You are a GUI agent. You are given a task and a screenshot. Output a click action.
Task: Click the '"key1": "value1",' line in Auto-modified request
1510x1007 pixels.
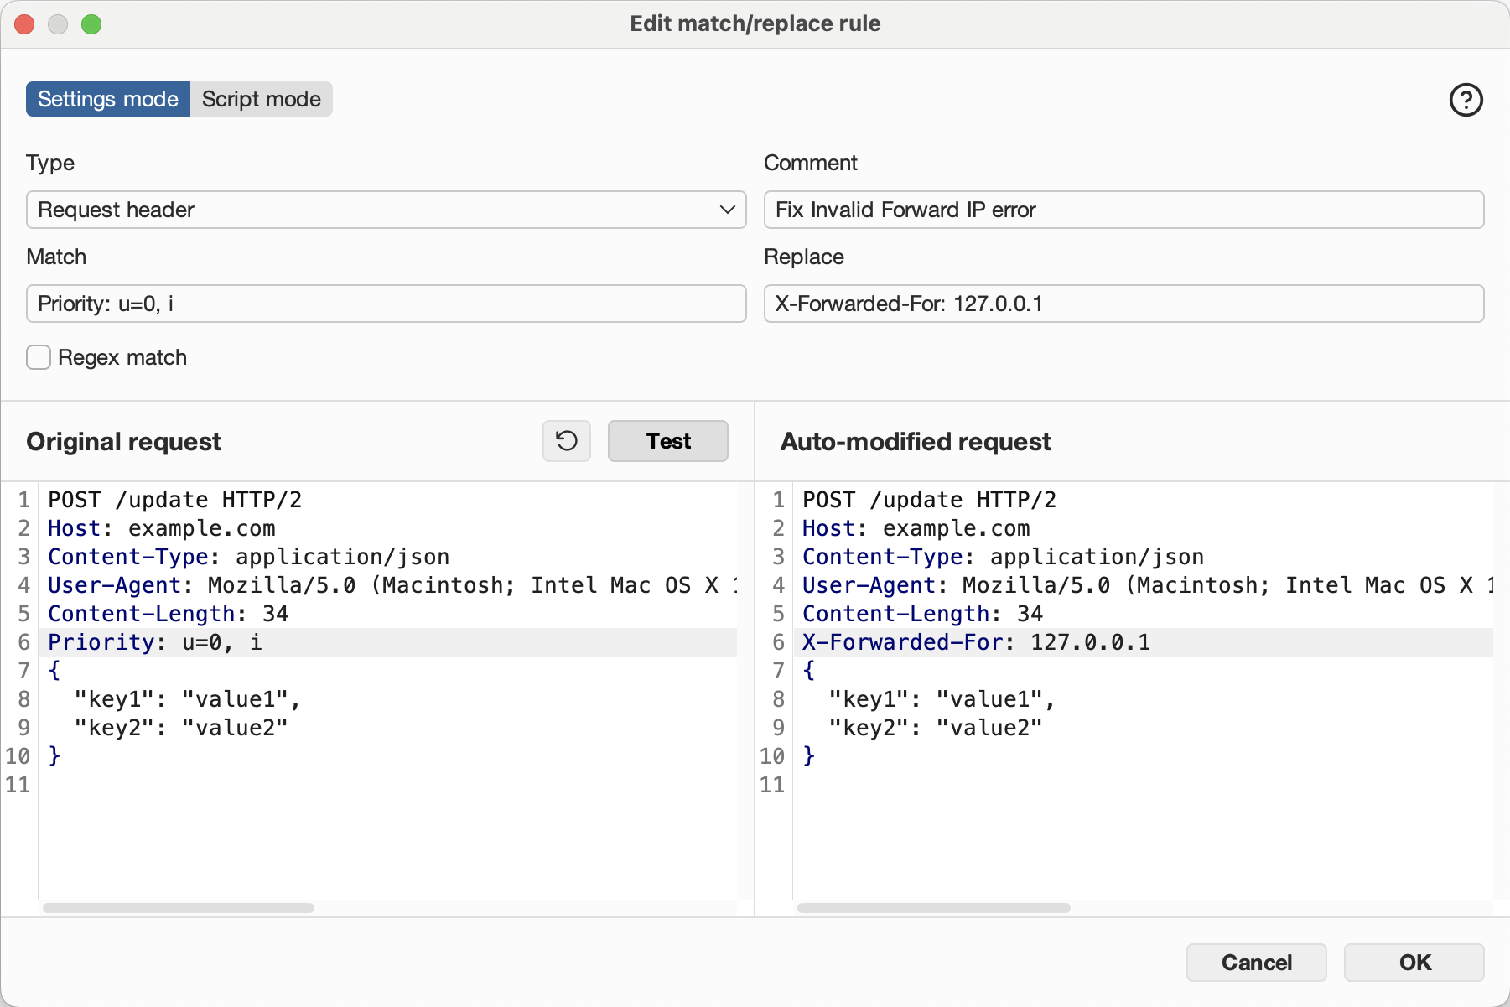point(942,699)
